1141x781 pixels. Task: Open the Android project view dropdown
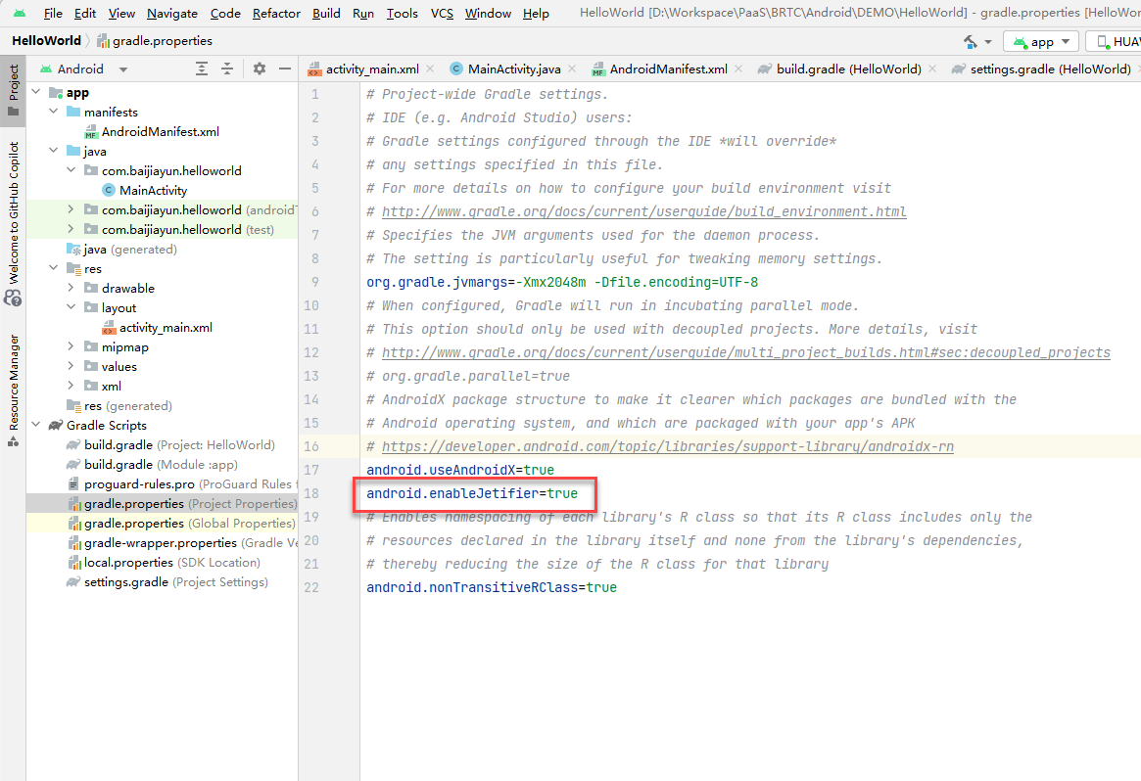click(x=122, y=69)
